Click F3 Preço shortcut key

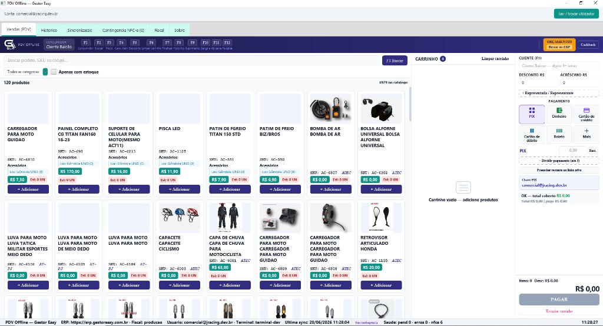(x=109, y=43)
